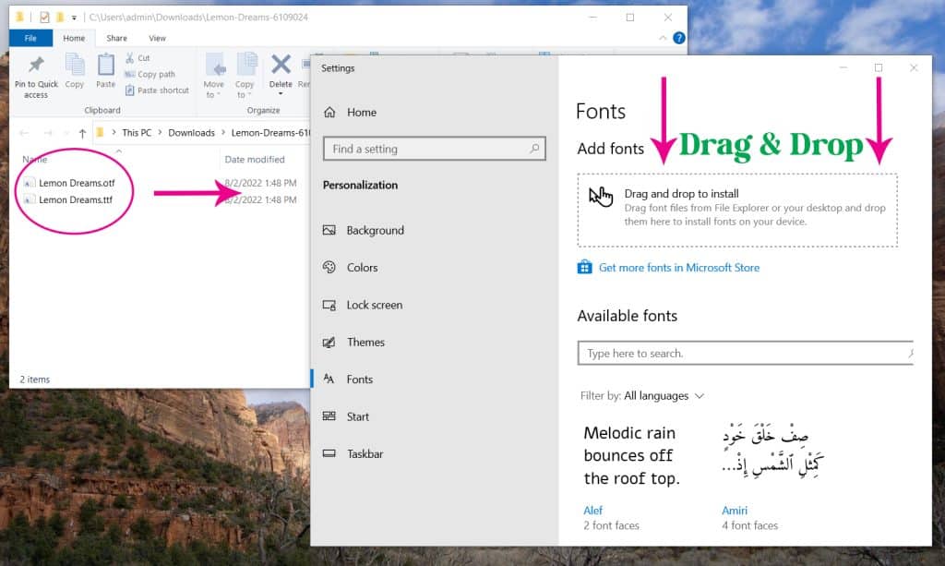
Task: Click the Available fonts search field
Action: (745, 354)
